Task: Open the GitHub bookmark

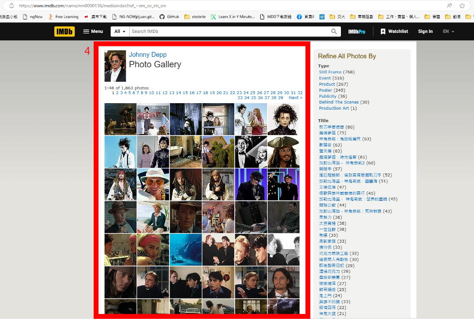Action: click(169, 16)
